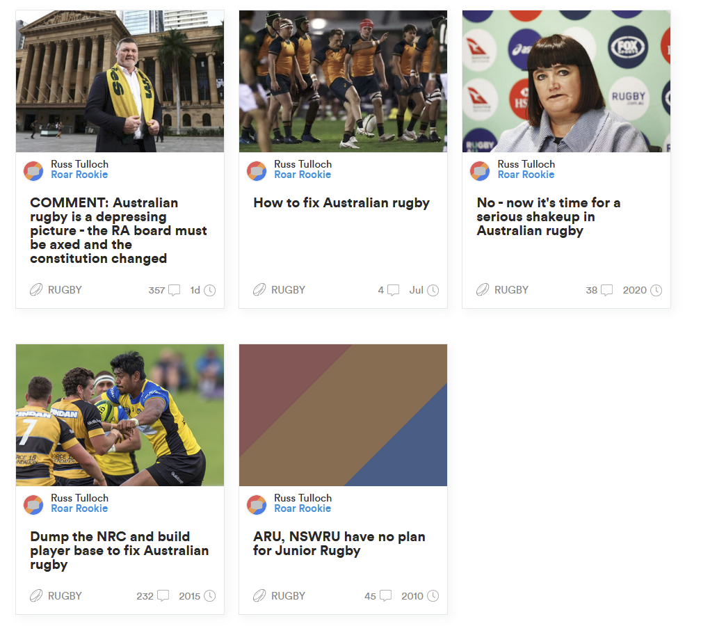Open 'ARU, NSWRU have no plan' headline
726x626 pixels.
point(339,543)
